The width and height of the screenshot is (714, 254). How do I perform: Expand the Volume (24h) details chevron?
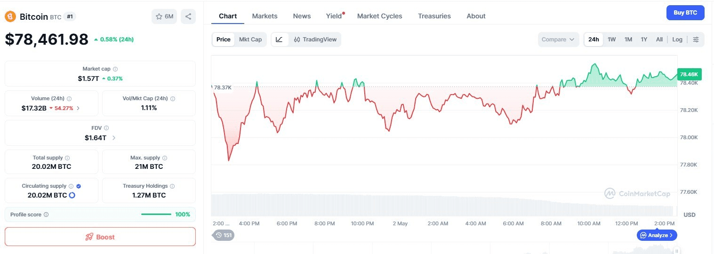coord(78,108)
